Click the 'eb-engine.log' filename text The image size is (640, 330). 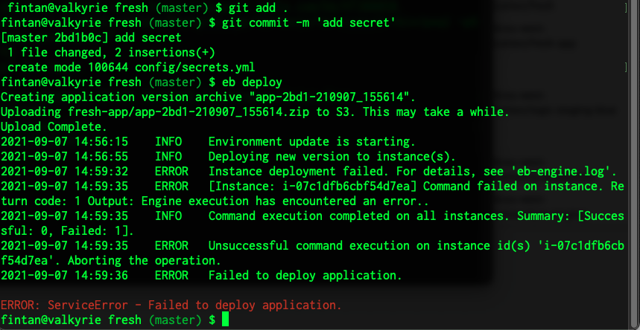click(572, 171)
